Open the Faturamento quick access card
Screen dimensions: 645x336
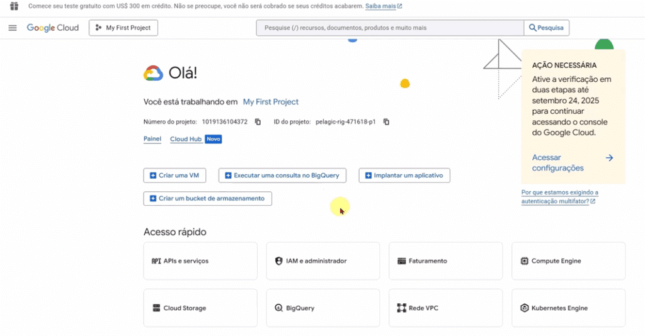pyautogui.click(x=445, y=261)
